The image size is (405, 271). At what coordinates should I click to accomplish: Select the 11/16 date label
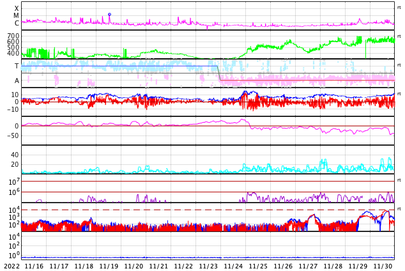point(34,267)
